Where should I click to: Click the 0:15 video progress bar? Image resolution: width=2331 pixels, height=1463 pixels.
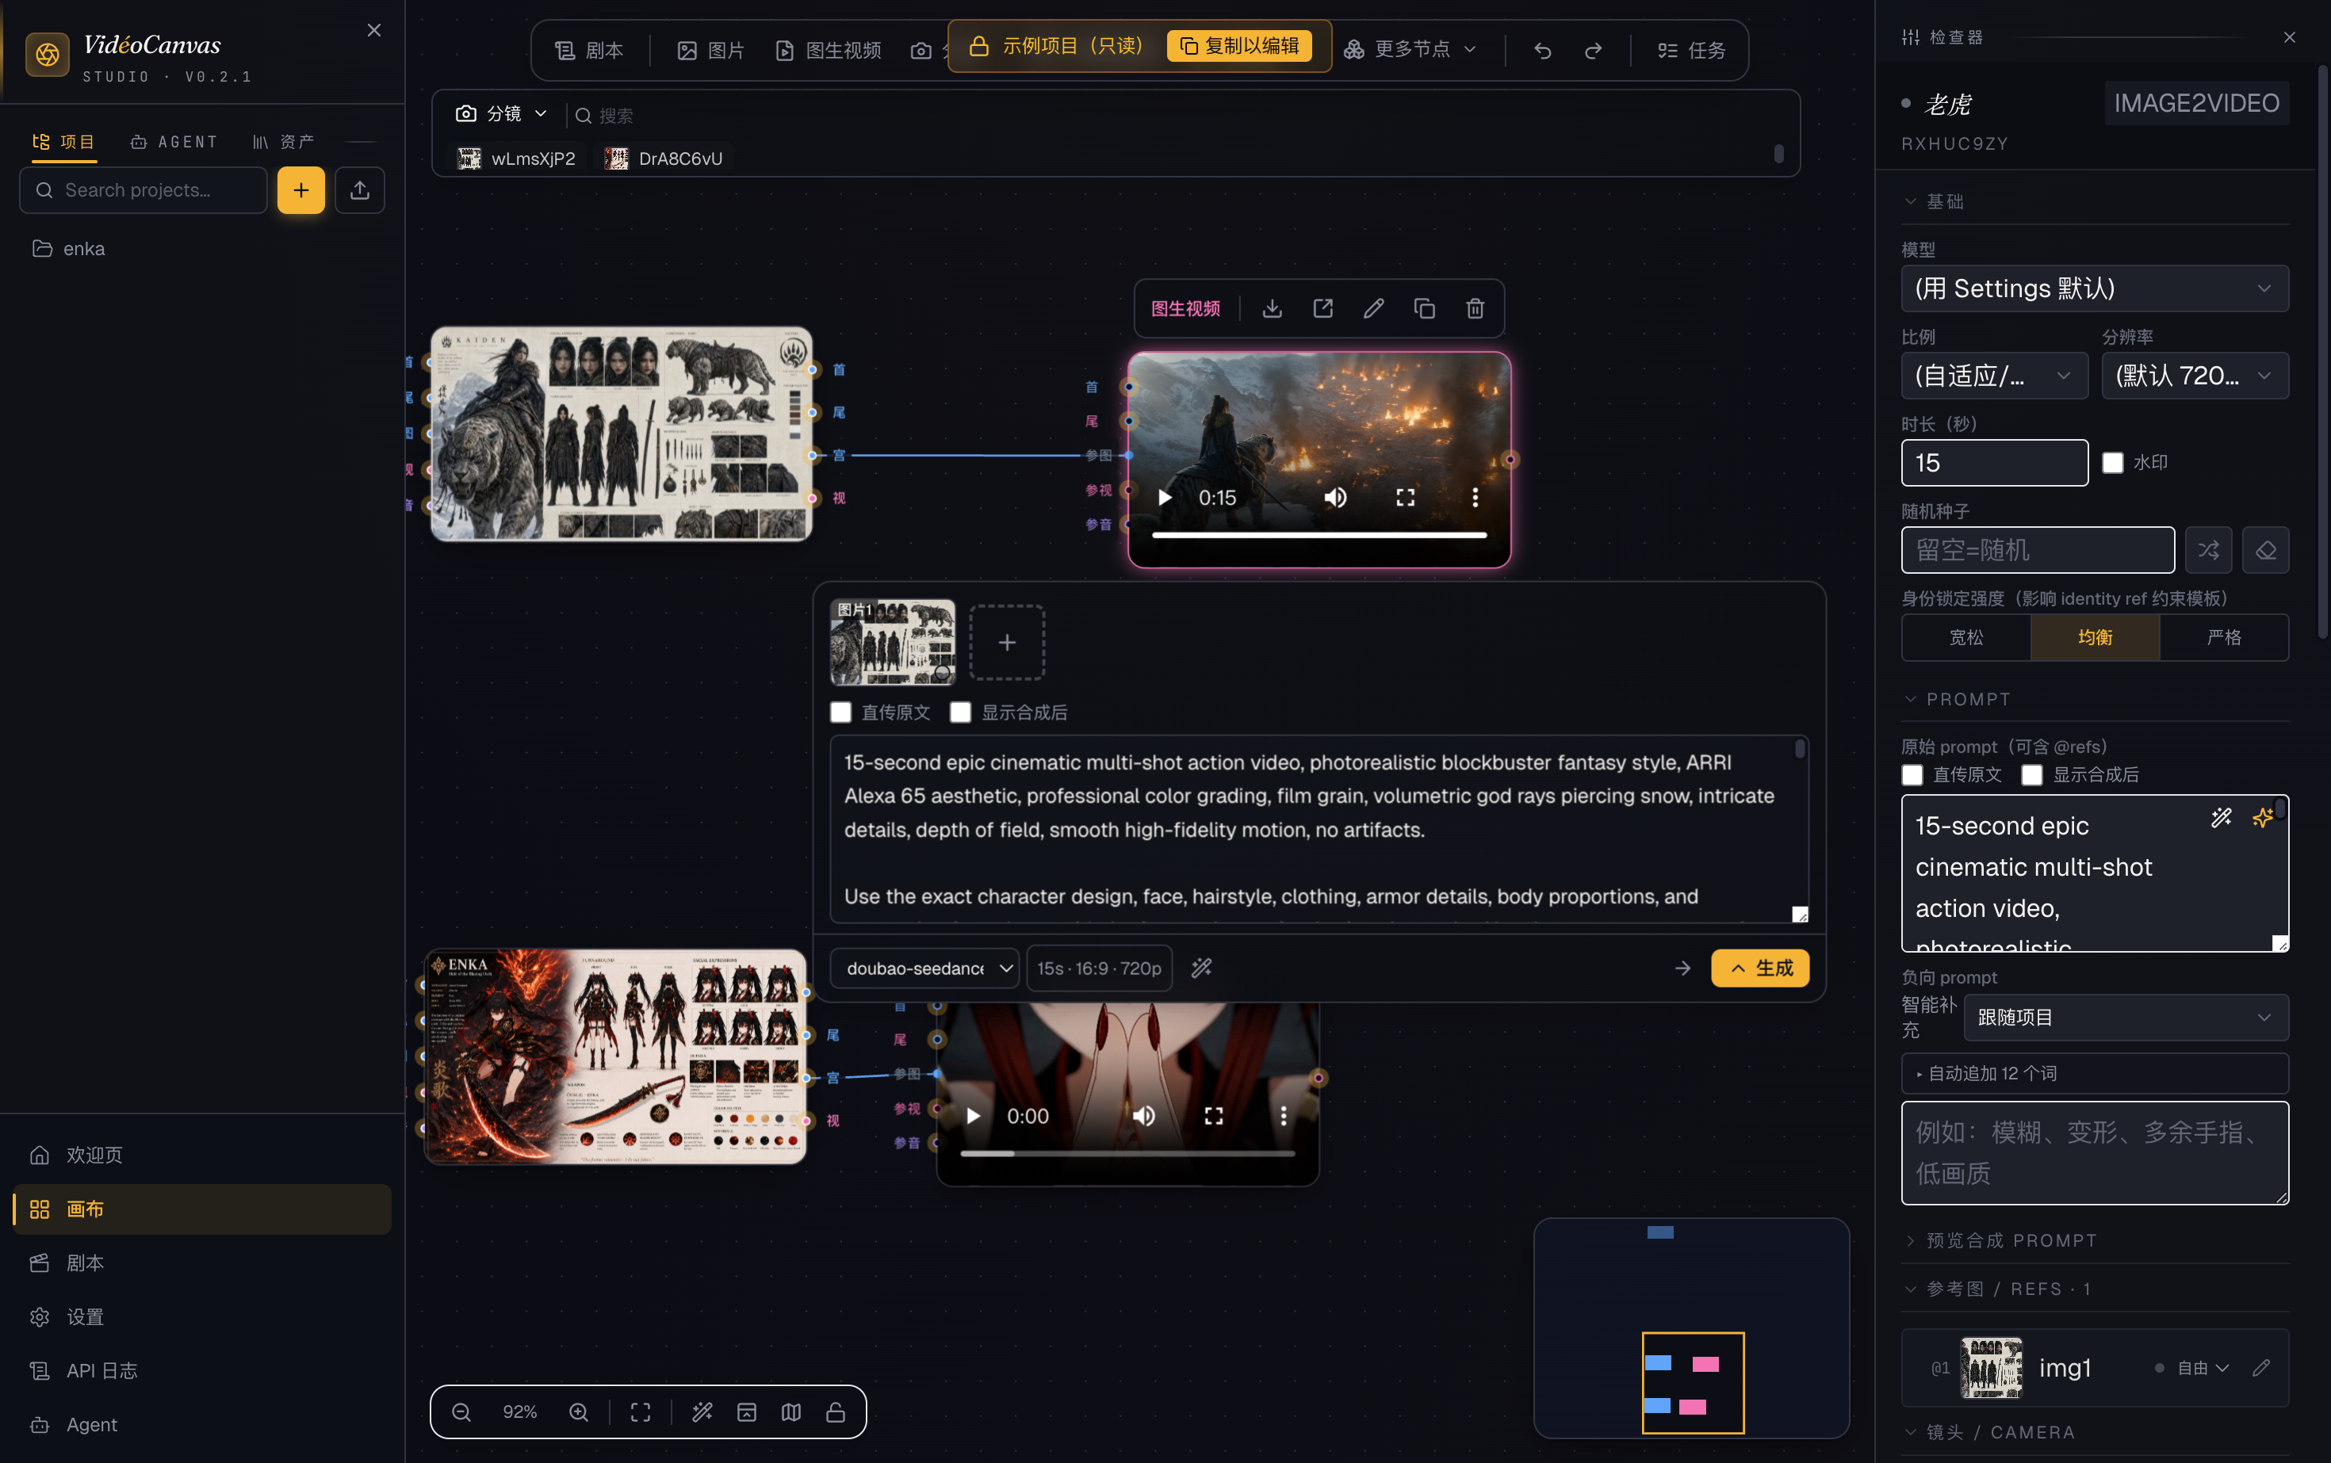tap(1319, 534)
